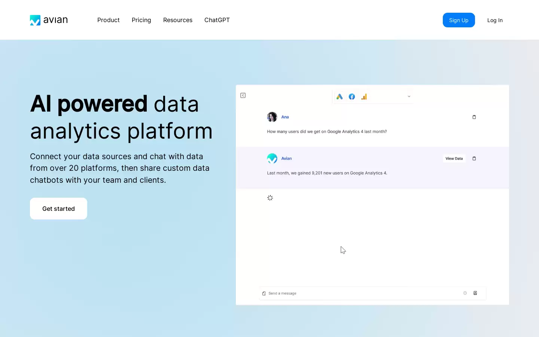Click the Avian logo in the header
Image resolution: width=539 pixels, height=337 pixels.
pos(49,20)
